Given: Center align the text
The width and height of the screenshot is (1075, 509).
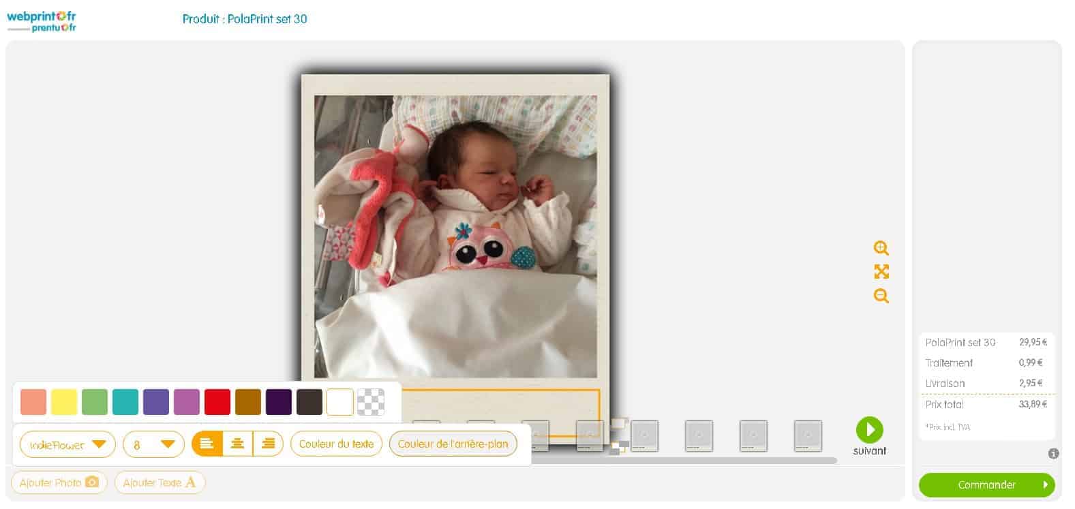Looking at the screenshot, I should (x=237, y=444).
